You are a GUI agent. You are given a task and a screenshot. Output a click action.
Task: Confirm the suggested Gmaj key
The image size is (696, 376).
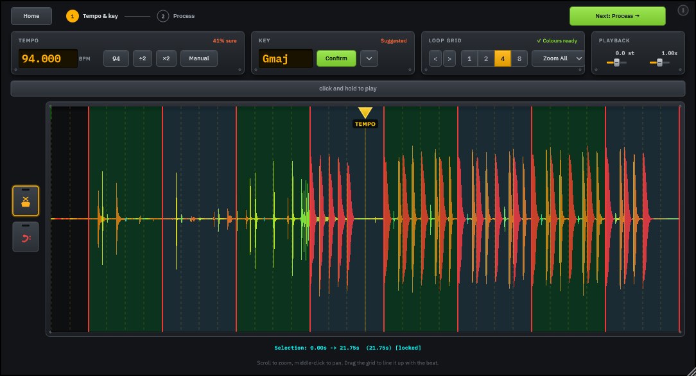(x=336, y=58)
